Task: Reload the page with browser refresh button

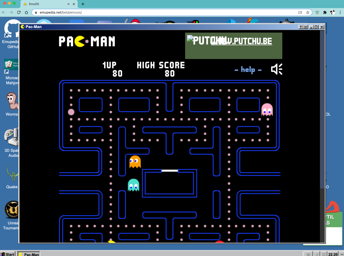Action: pos(19,13)
